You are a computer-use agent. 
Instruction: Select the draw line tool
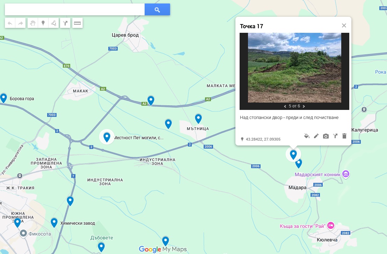point(54,23)
